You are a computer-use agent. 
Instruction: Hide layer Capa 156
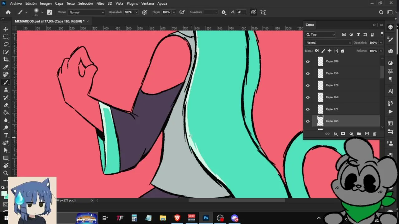coord(308,73)
